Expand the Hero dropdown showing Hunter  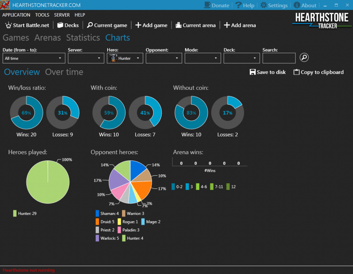coord(125,58)
